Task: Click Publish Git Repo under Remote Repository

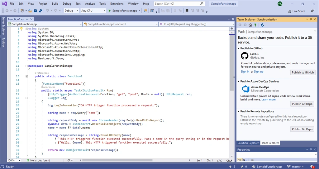Action: tap(302, 129)
